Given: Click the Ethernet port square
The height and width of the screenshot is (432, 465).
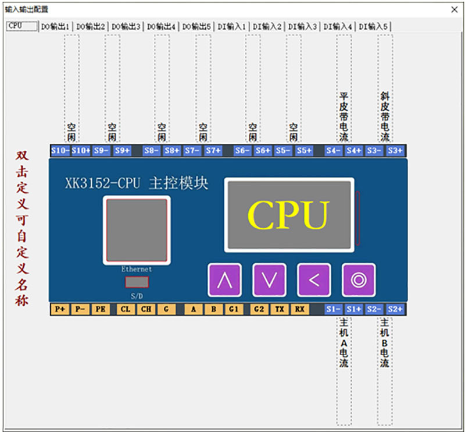Looking at the screenshot, I should pyautogui.click(x=137, y=230).
